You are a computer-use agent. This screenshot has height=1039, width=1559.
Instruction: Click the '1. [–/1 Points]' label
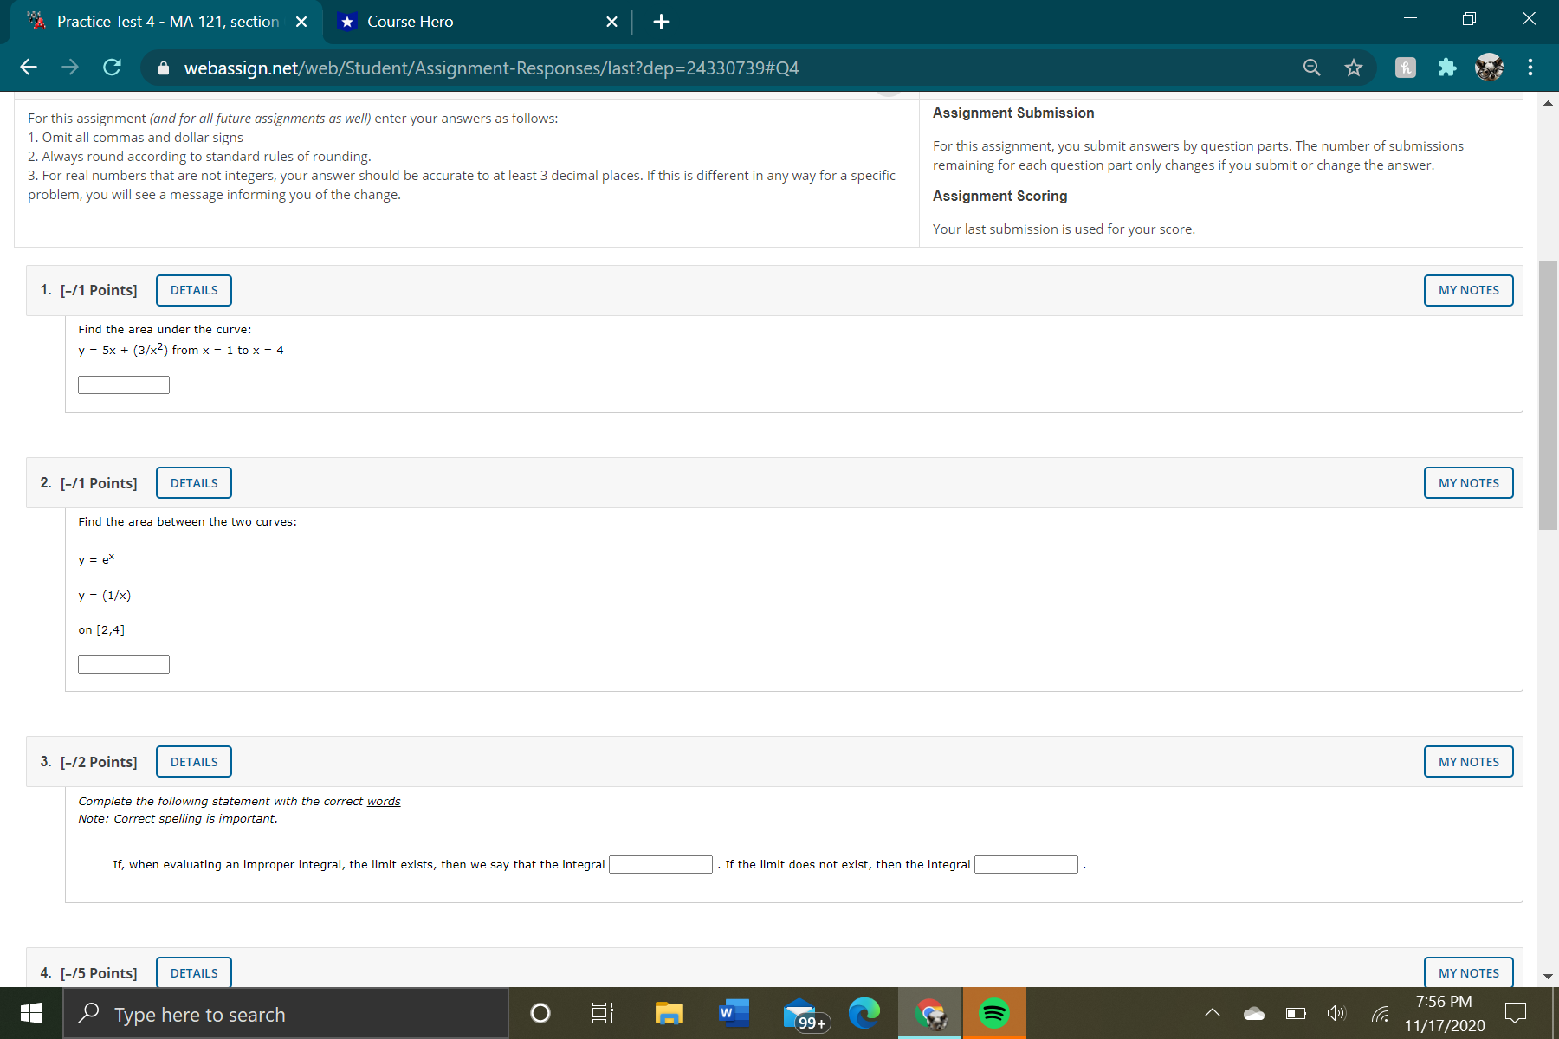click(x=88, y=290)
